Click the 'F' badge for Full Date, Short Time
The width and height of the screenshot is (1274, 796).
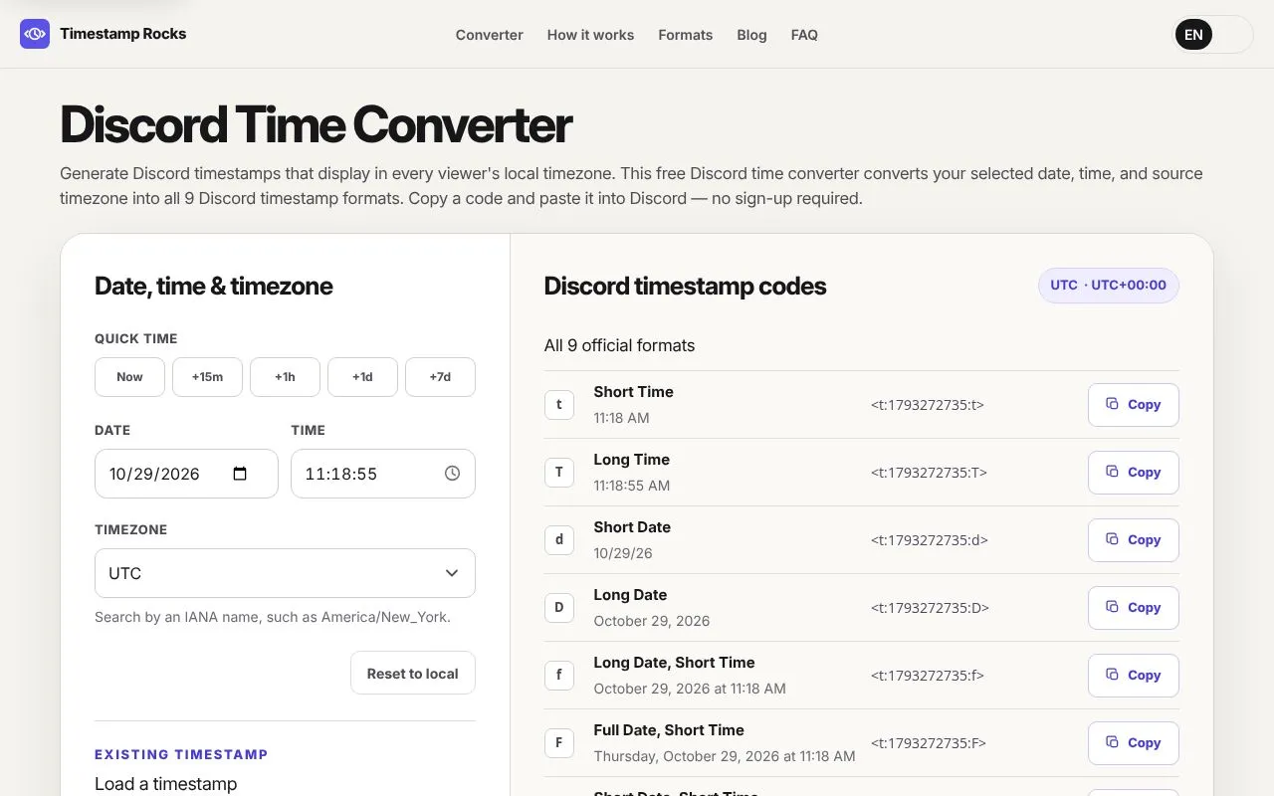click(559, 743)
